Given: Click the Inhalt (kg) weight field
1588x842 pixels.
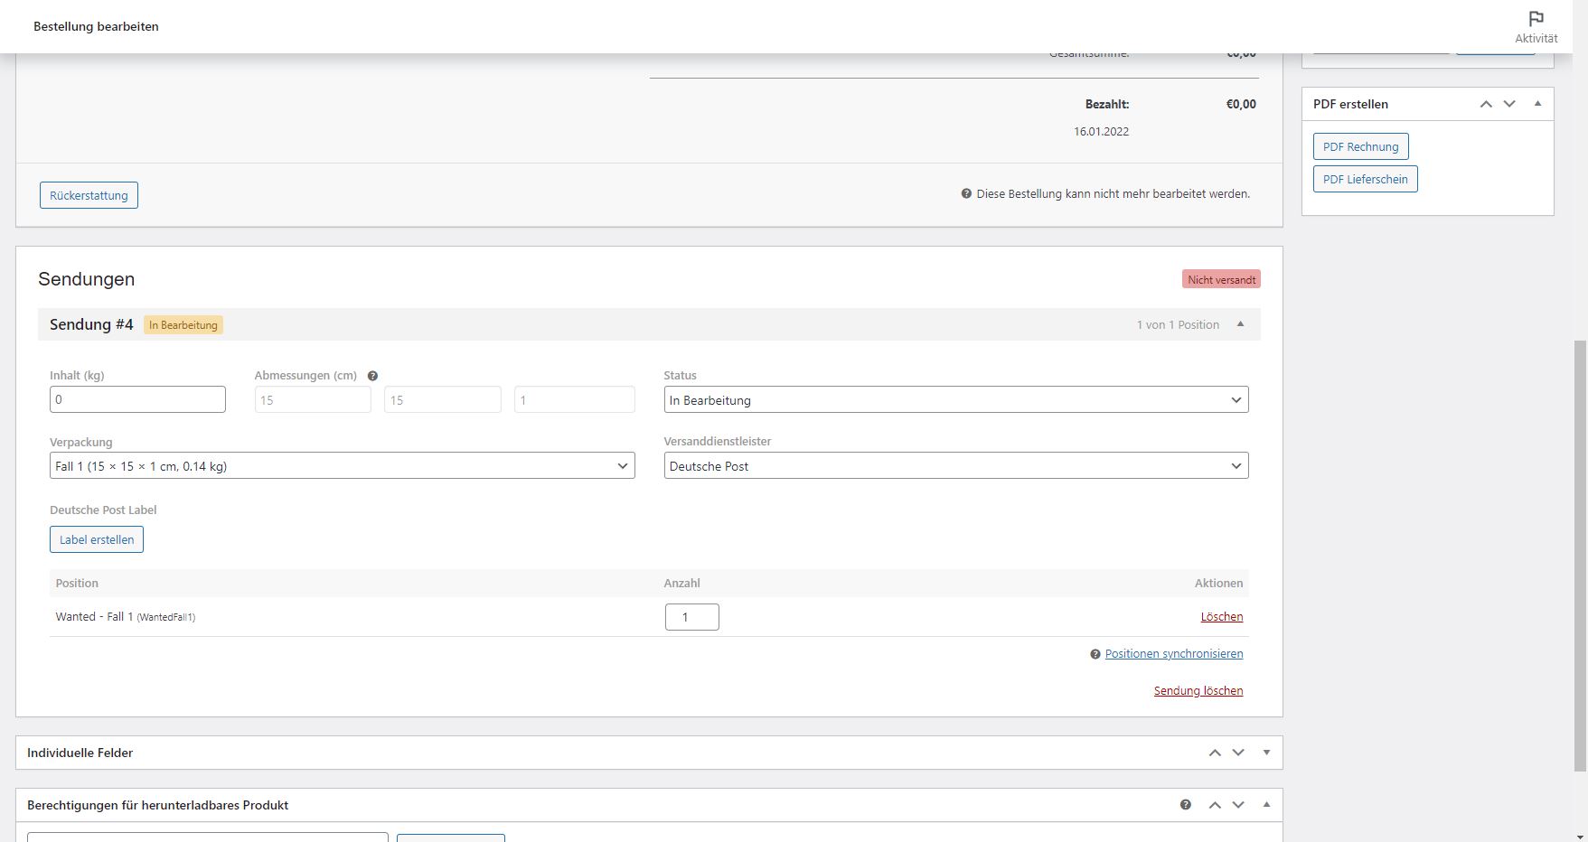Looking at the screenshot, I should [x=137, y=399].
